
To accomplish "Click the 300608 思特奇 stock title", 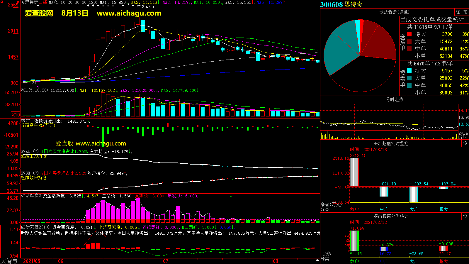I will [x=341, y=4].
